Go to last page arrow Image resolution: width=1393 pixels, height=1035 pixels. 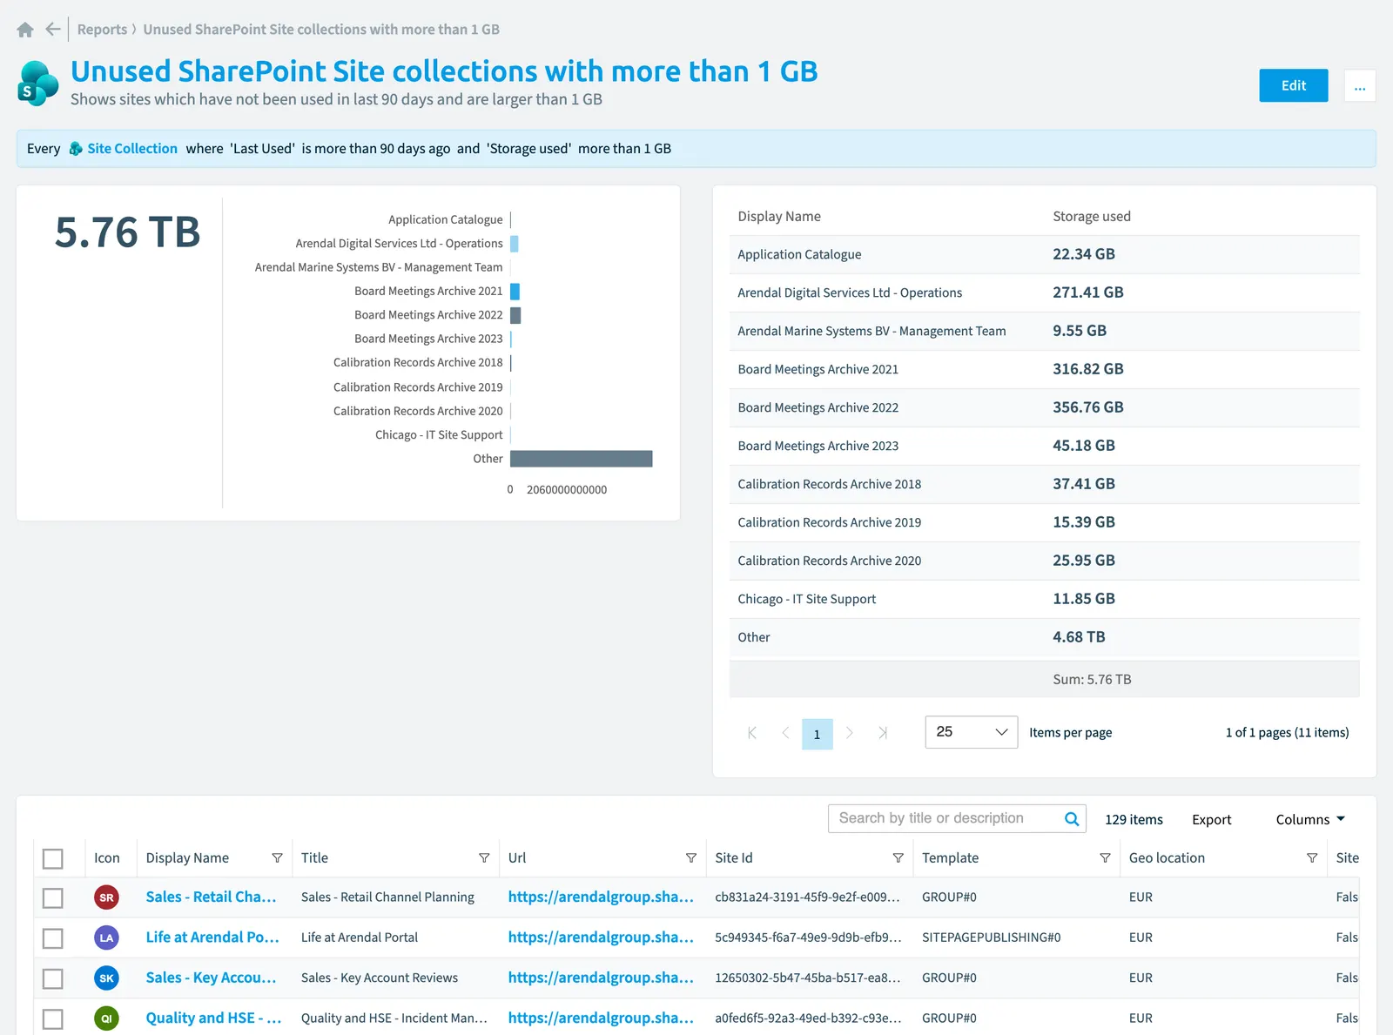click(x=883, y=733)
